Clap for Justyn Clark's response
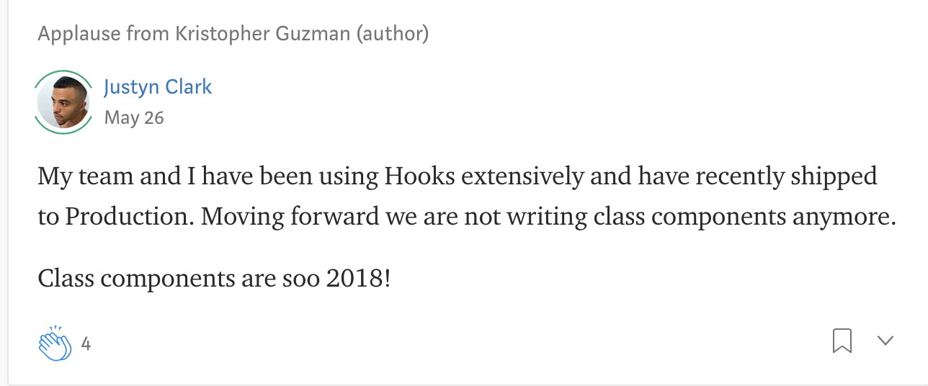This screenshot has width=928, height=386. [55, 344]
